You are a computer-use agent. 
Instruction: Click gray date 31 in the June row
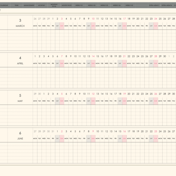[53, 131]
